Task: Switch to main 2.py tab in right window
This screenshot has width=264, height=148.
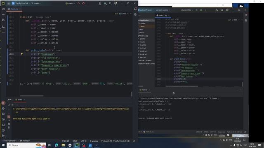Action: [163, 15]
